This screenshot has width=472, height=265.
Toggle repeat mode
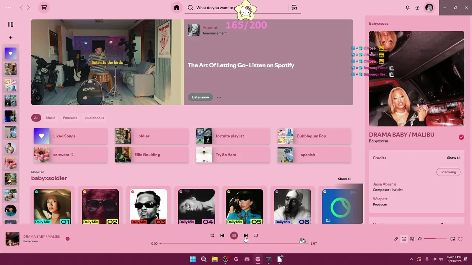(x=256, y=236)
